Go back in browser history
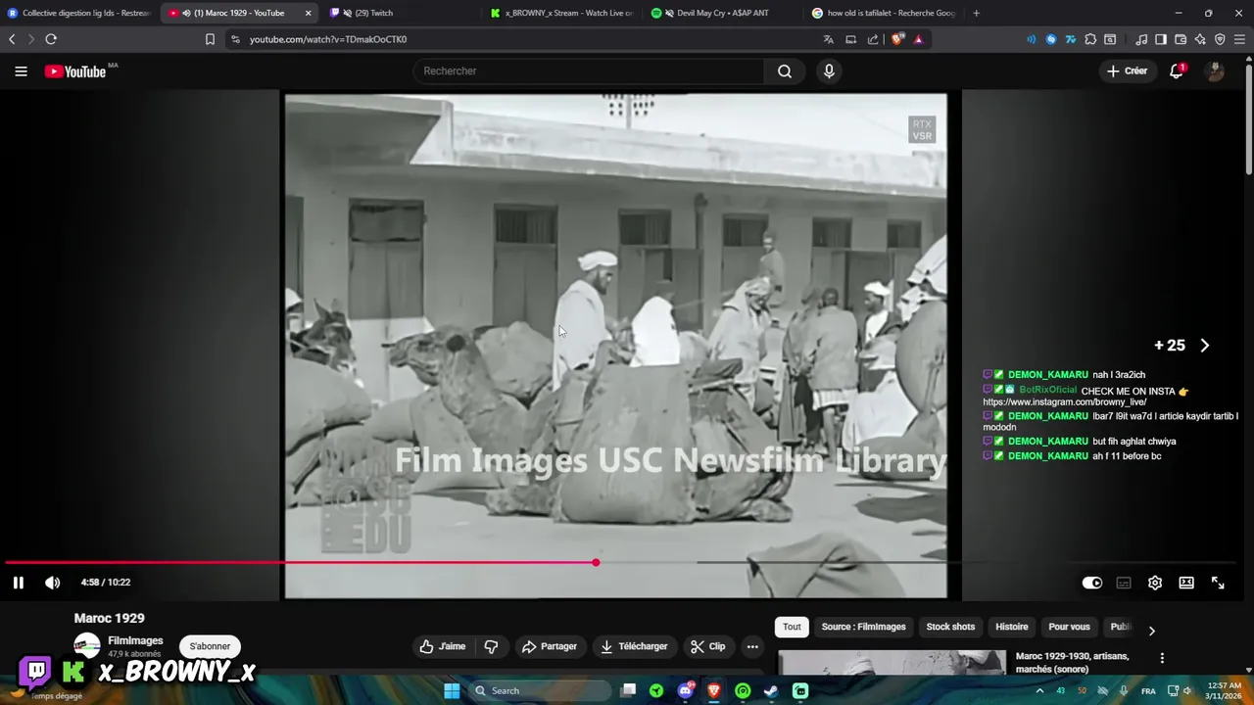This screenshot has width=1254, height=705. (12, 39)
